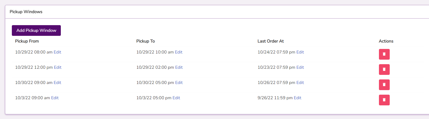The height and width of the screenshot is (119, 429).
Task: Edit Pickup From 10/29/22 08:00 am
Action: coord(57,52)
